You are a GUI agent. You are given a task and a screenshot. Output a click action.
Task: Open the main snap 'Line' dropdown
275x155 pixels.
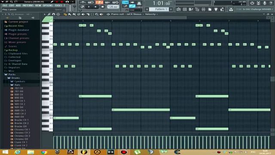coord(135,10)
